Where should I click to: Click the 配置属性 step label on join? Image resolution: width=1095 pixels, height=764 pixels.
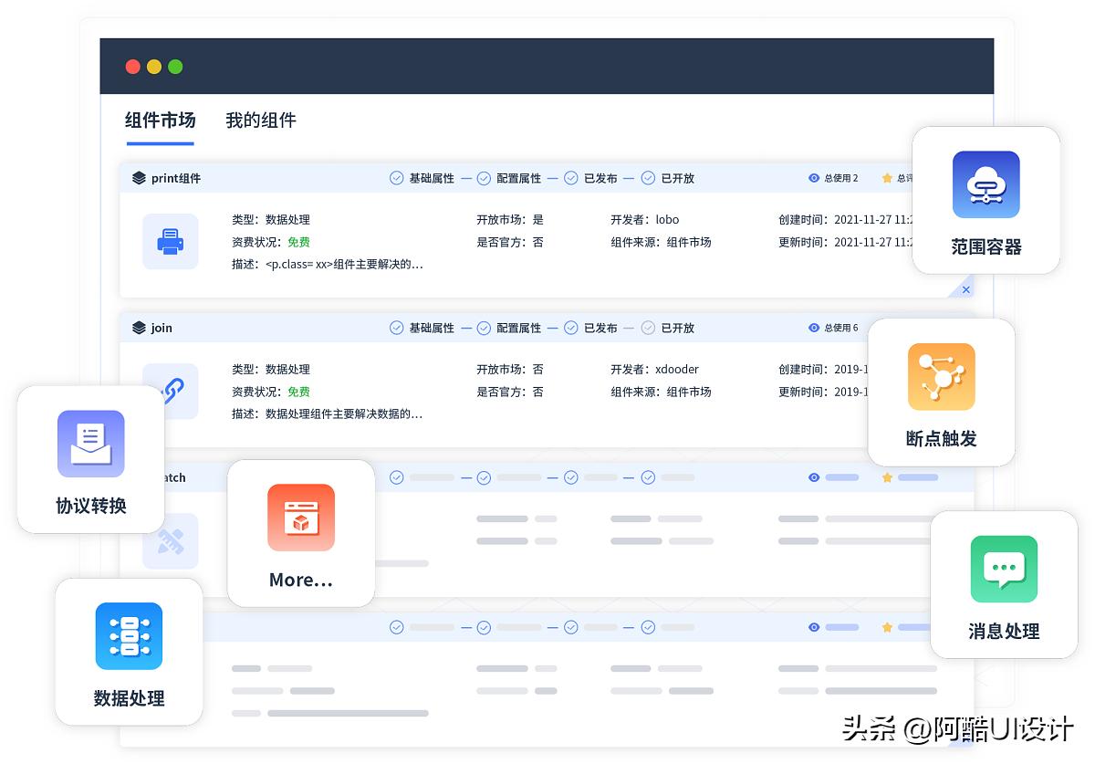518,328
